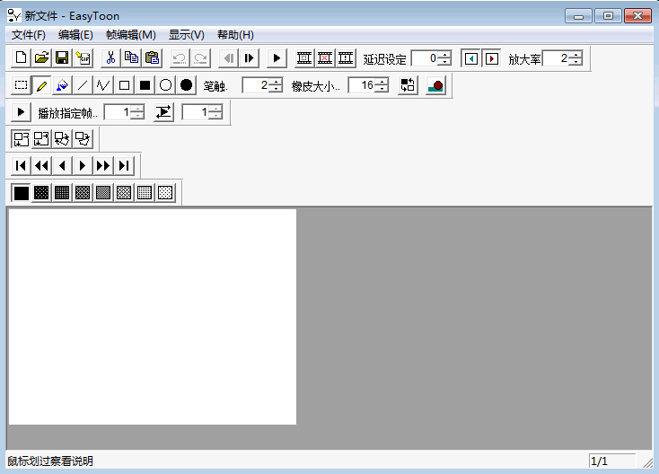Step forward one frame with the single right arrow
The height and width of the screenshot is (474, 659).
pyautogui.click(x=83, y=165)
